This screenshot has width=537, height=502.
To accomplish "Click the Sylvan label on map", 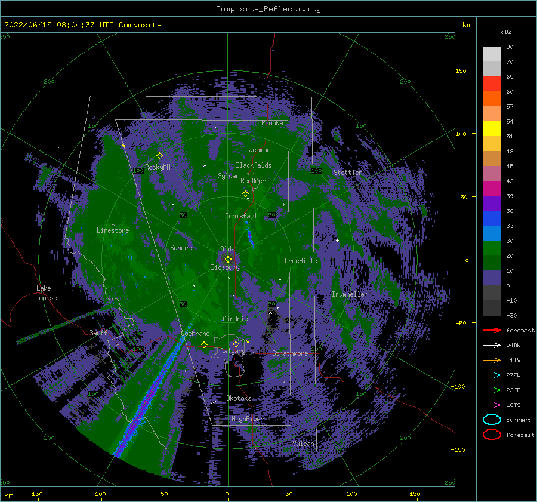I will [229, 176].
